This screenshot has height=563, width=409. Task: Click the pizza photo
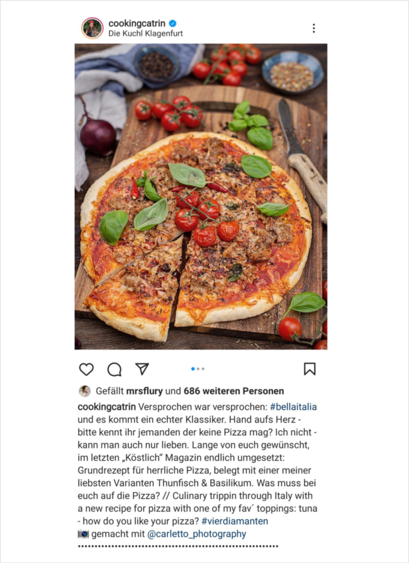[x=201, y=196]
